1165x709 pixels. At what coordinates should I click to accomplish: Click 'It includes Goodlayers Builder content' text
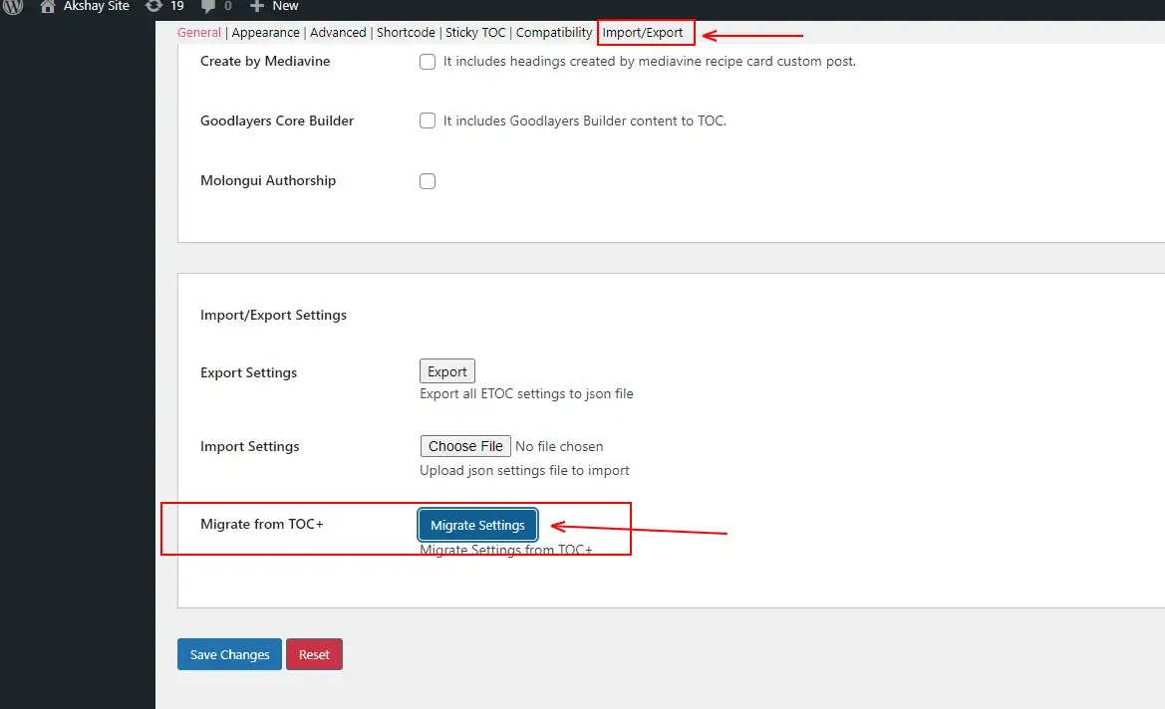(585, 120)
